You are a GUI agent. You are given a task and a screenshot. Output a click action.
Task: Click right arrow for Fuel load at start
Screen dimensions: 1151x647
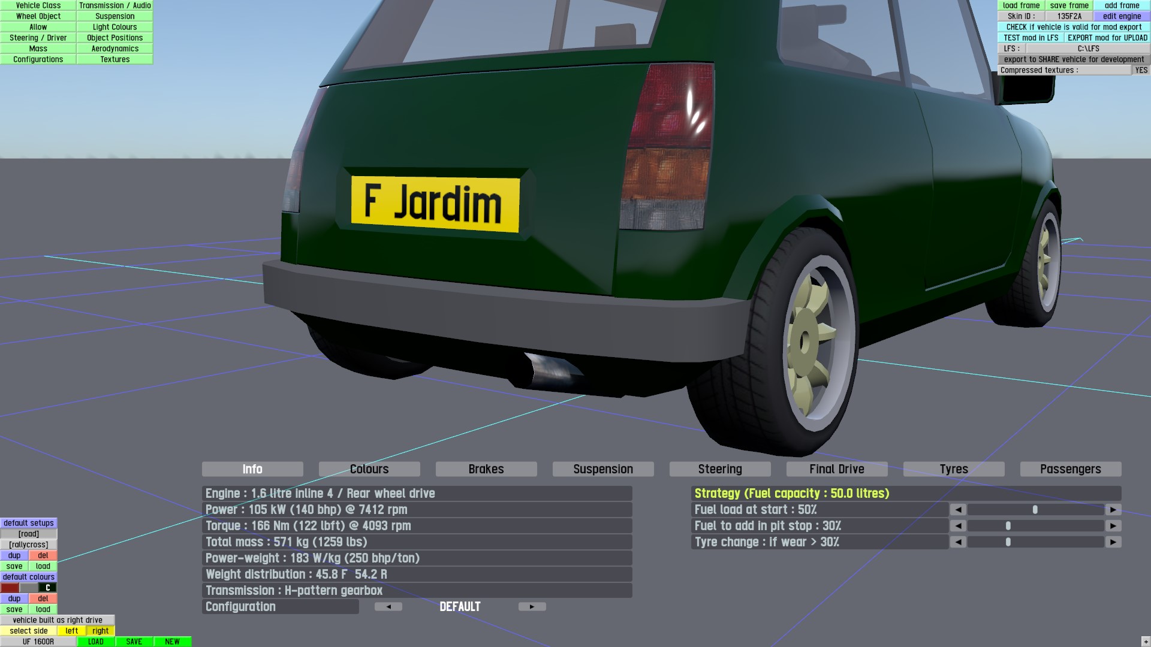pos(1113,510)
